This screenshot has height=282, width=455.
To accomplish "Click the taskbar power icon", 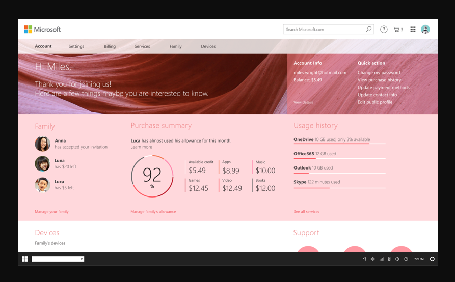I will coord(406,259).
